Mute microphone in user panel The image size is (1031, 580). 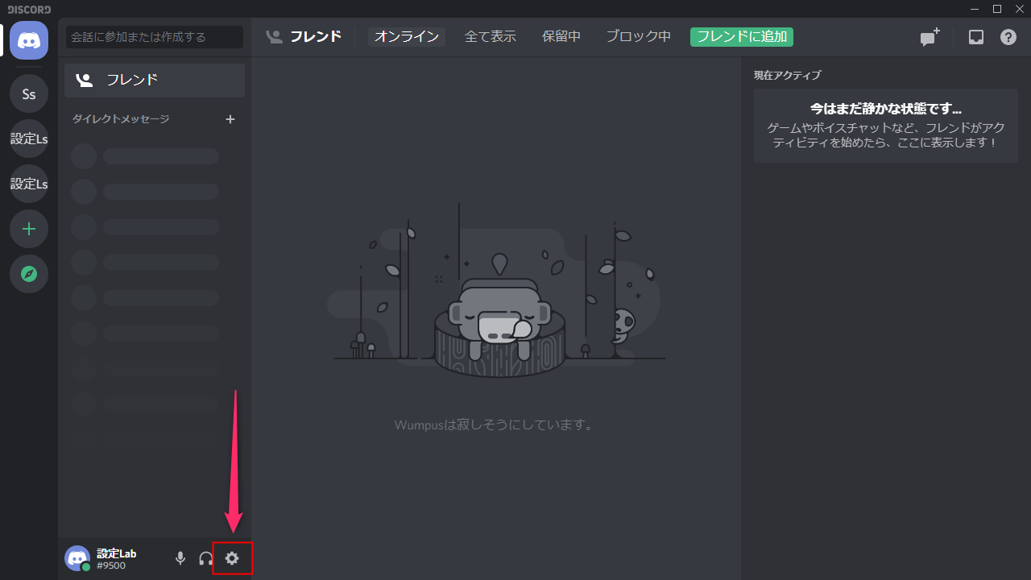[x=180, y=558]
